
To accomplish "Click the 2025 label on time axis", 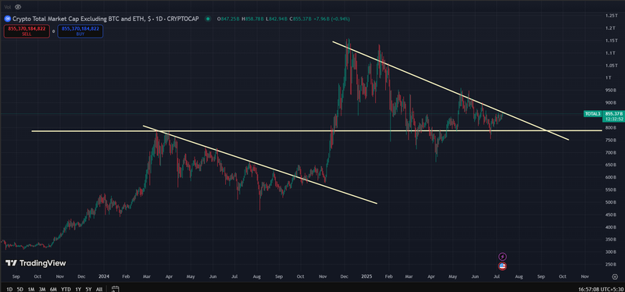I will click(x=366, y=276).
